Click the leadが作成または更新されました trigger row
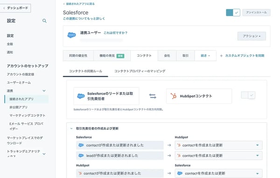The image size is (280, 178). (120, 156)
